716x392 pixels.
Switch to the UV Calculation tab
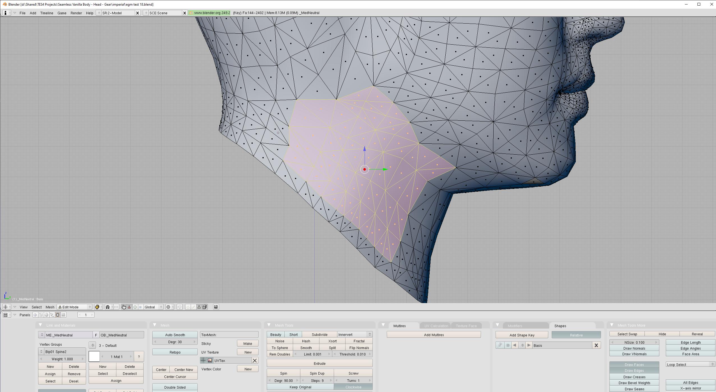tap(436, 326)
